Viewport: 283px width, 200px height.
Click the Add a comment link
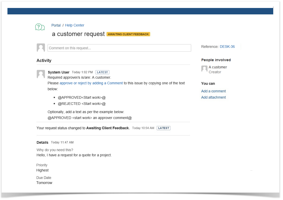[x=213, y=91]
